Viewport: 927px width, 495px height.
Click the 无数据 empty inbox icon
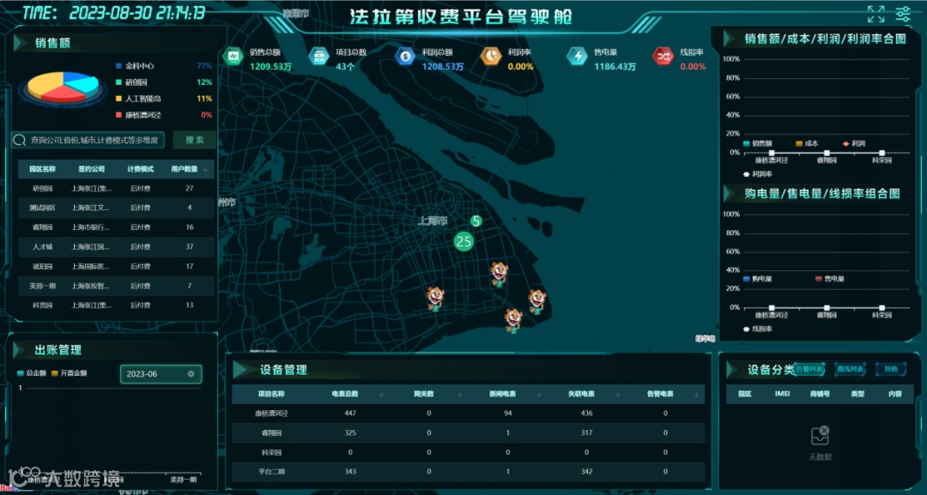[820, 436]
